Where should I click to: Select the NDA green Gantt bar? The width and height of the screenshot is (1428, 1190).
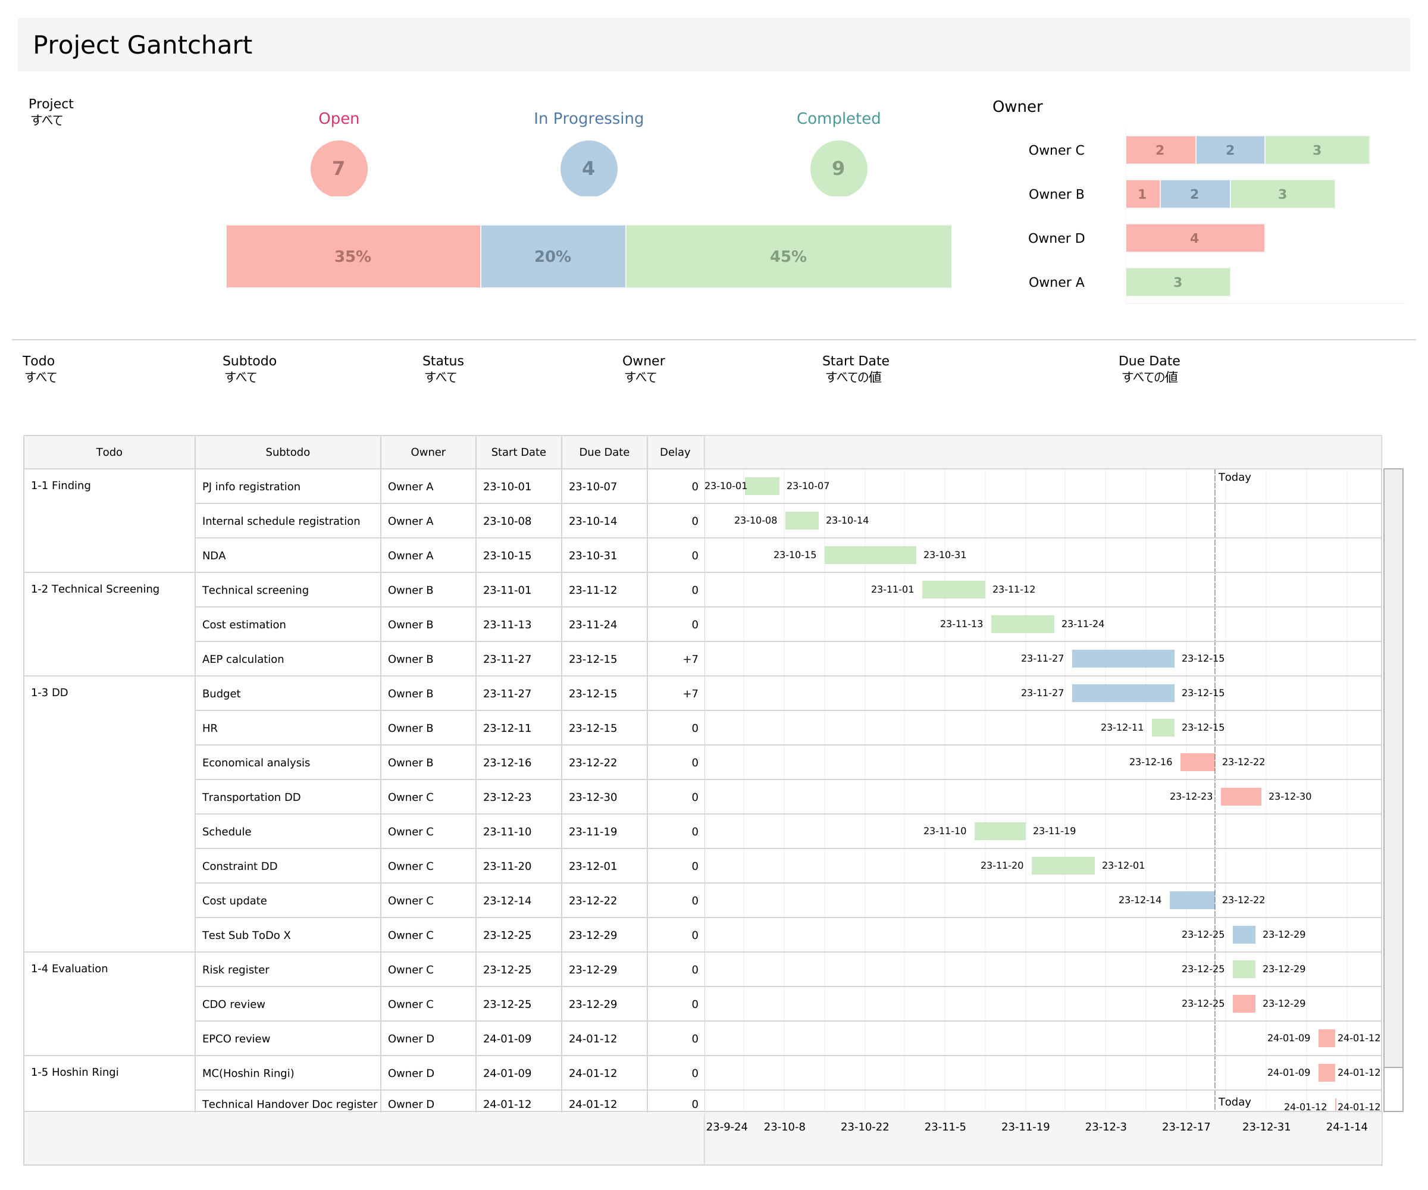point(870,555)
